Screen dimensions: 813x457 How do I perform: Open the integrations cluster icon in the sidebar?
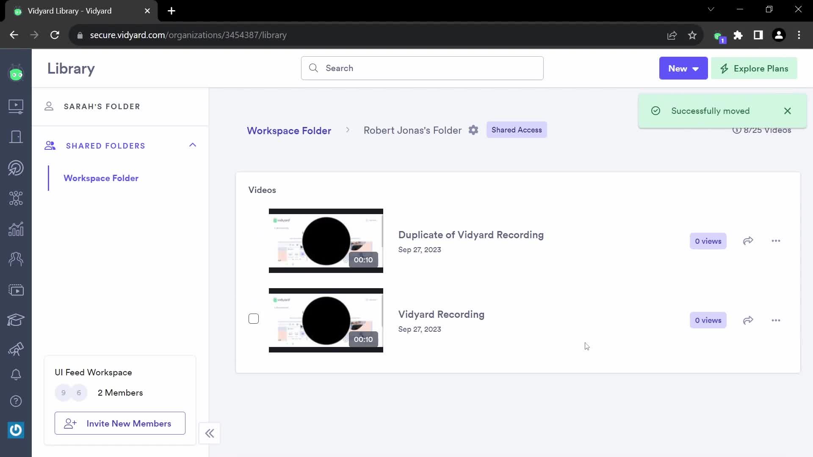click(16, 198)
